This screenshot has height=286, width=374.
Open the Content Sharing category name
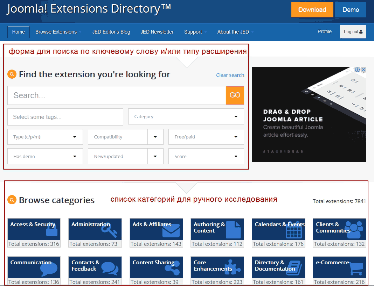pos(153,263)
